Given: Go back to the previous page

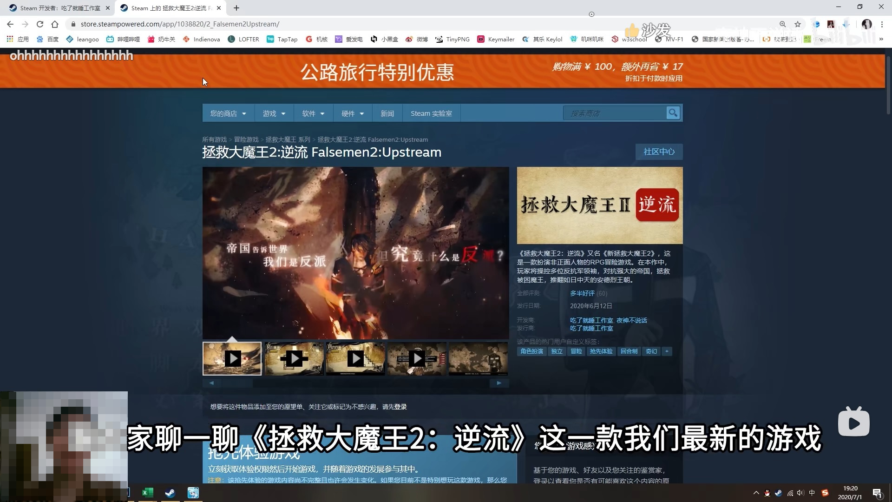Looking at the screenshot, I should pyautogui.click(x=10, y=24).
